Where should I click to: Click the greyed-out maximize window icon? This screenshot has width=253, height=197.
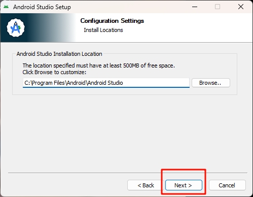218,7
